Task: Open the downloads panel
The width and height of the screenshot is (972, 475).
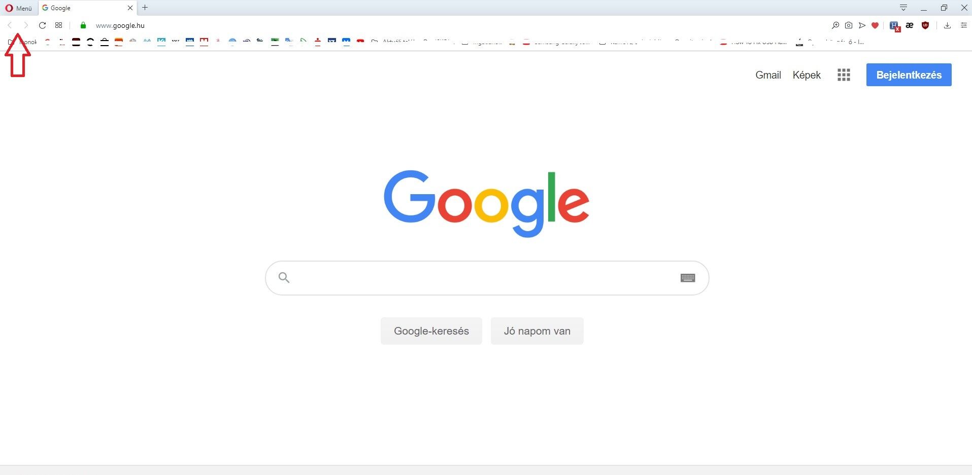Action: (x=947, y=25)
